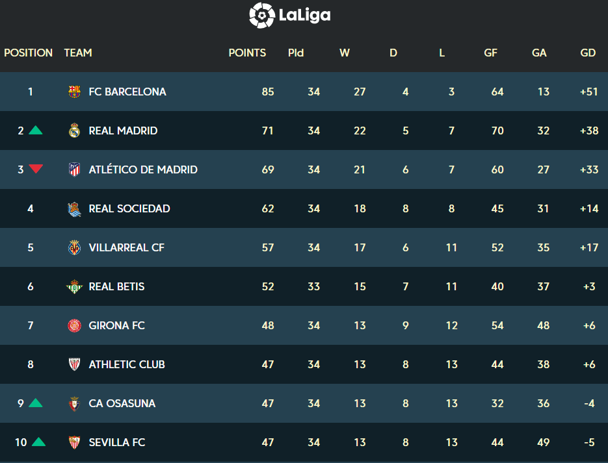Screen dimensions: 608x463
Task: Click the GF column header
Action: tap(490, 53)
